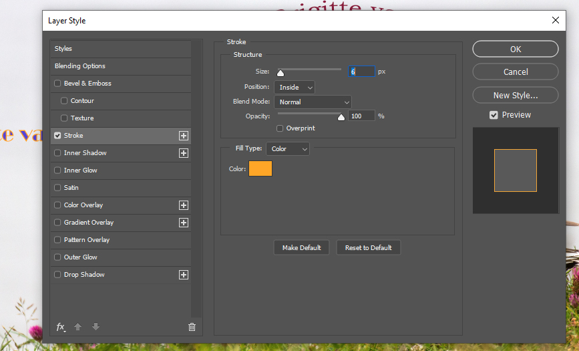This screenshot has height=351, width=579.
Task: Add another Drop Shadow with plus icon
Action: [184, 275]
